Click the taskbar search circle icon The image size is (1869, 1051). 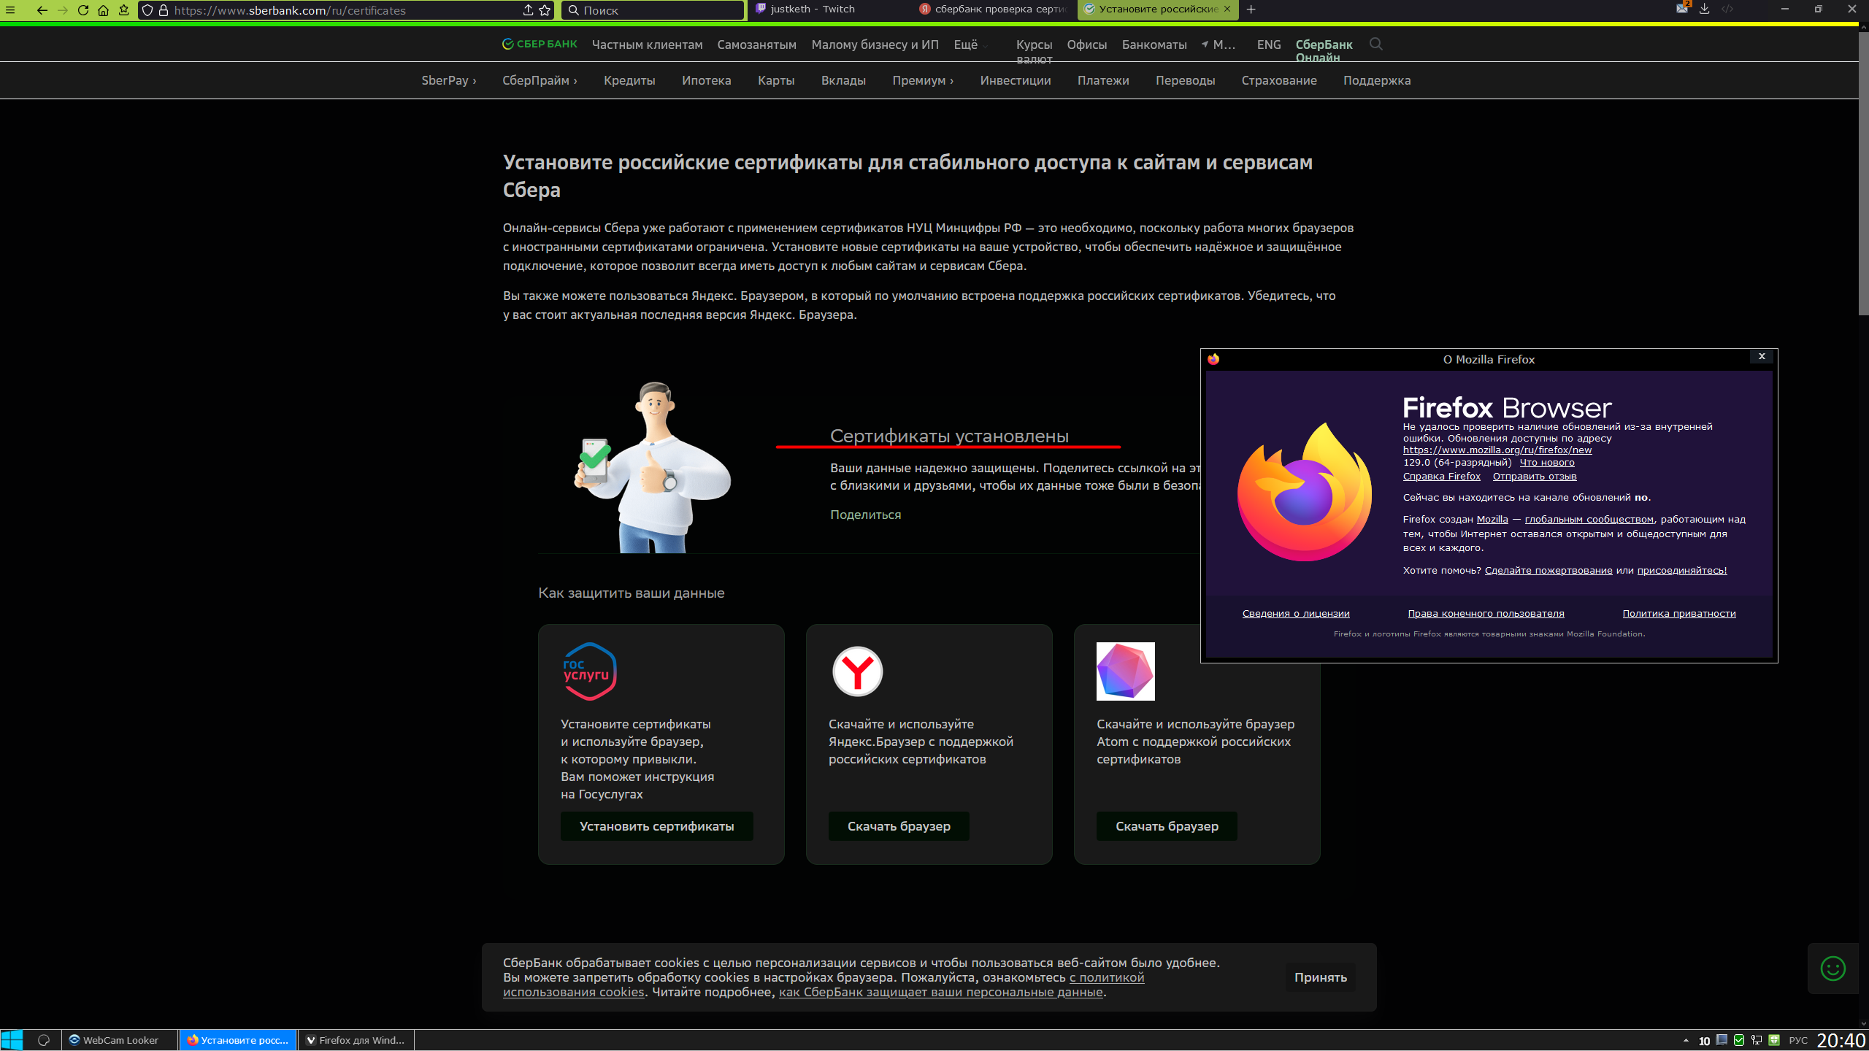tap(44, 1040)
